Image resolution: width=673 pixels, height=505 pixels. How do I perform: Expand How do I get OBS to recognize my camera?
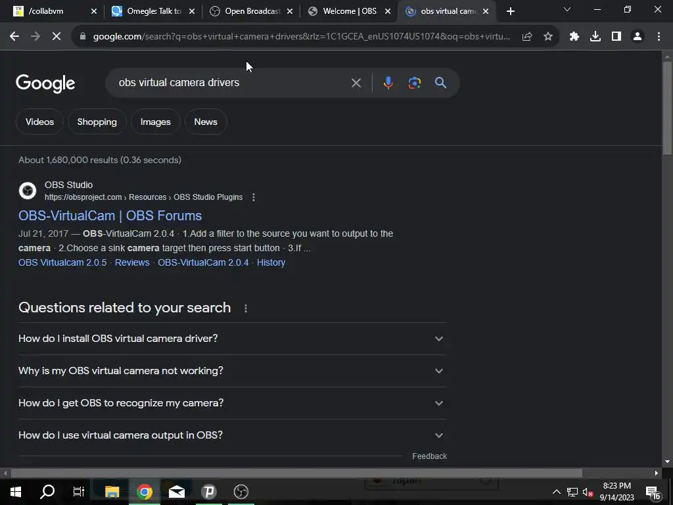(x=232, y=403)
